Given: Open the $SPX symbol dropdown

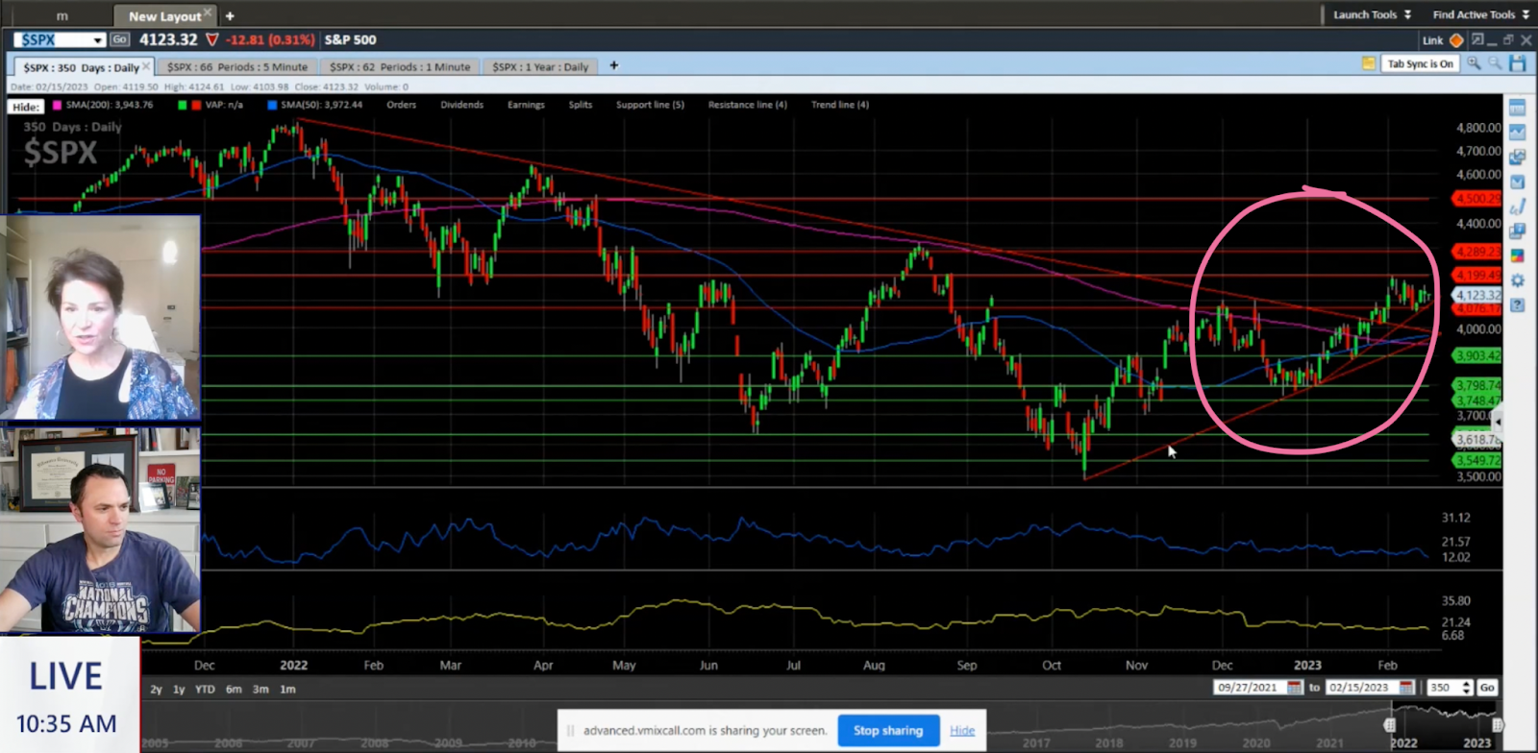Looking at the screenshot, I should [x=98, y=39].
